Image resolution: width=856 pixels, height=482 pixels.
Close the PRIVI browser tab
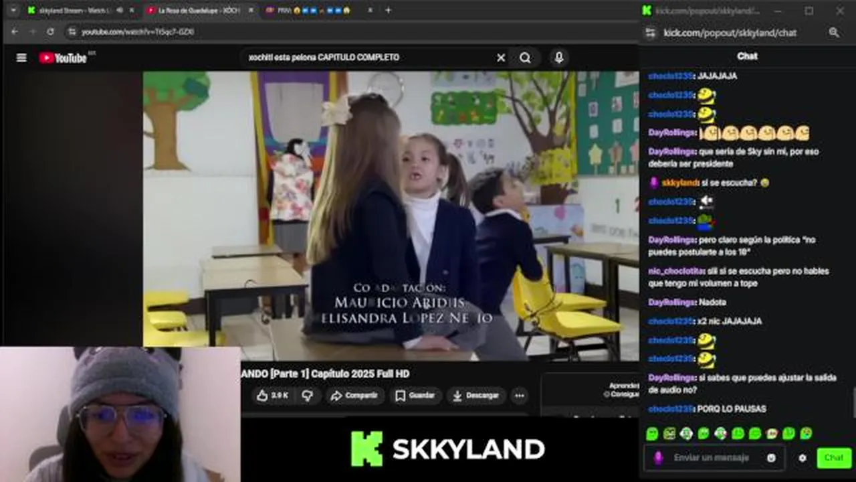[x=370, y=11]
